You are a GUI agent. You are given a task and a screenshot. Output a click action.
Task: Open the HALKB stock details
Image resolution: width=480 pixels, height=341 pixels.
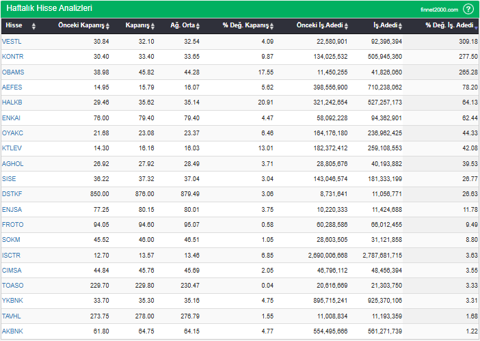pyautogui.click(x=12, y=103)
